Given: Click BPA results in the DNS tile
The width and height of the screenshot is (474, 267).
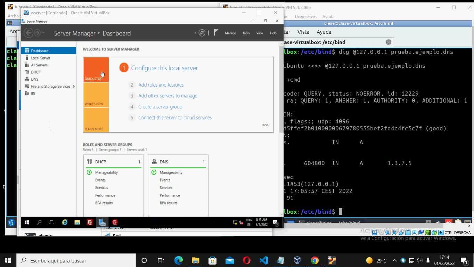Looking at the screenshot, I should (169, 203).
